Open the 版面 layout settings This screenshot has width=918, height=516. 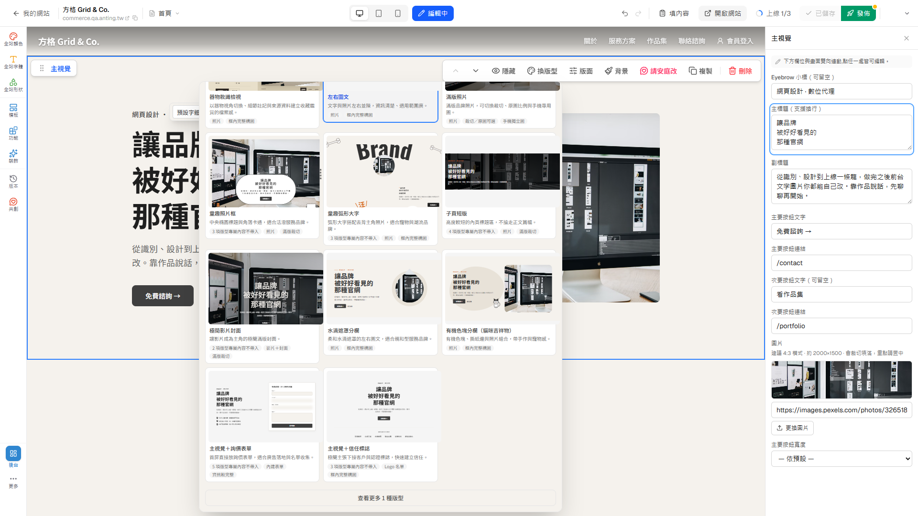tap(581, 71)
